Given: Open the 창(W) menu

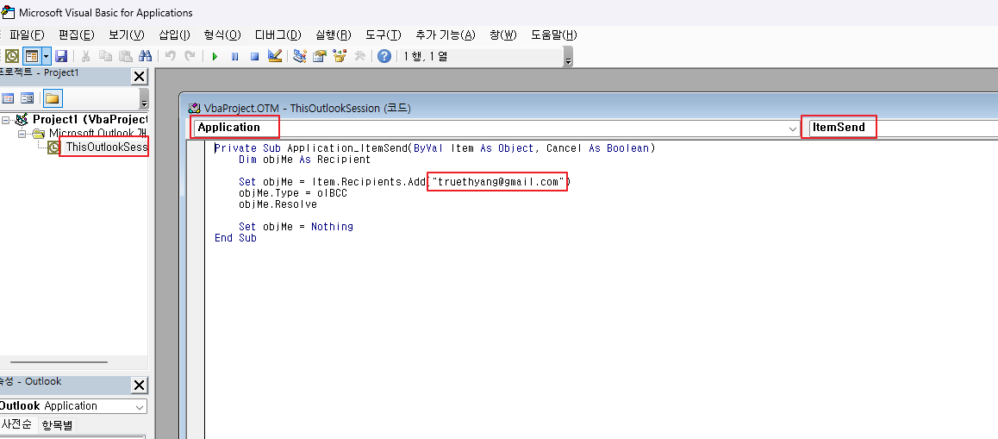Looking at the screenshot, I should tap(502, 34).
